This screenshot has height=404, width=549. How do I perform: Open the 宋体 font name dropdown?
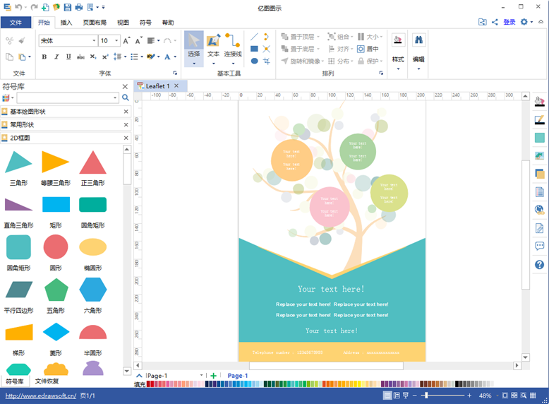pos(94,41)
